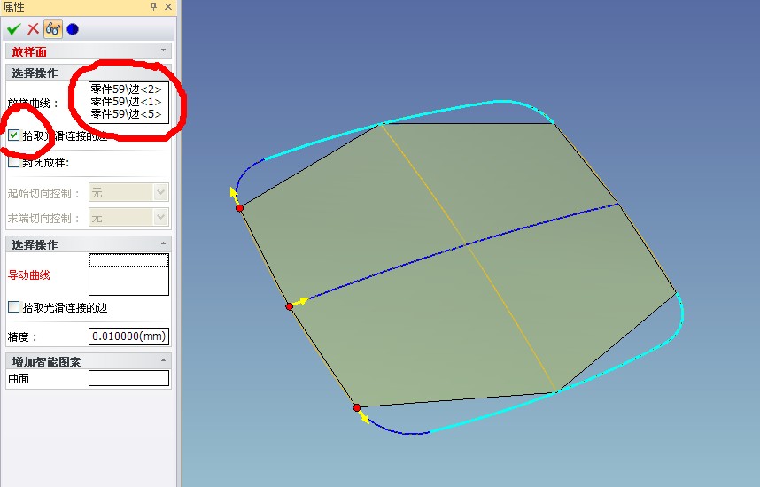
Task: Close the 属性 properties panel
Action: click(x=168, y=6)
